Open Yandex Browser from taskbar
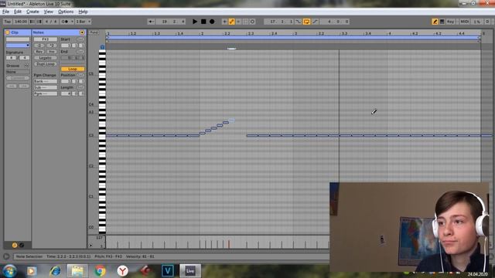495x278 pixels. coord(122,271)
